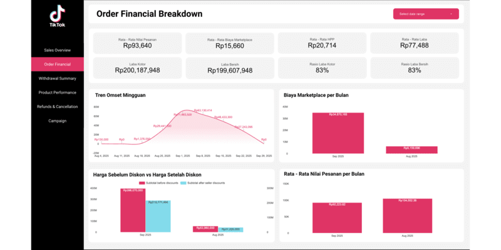Select the Order Financial sidebar item
This screenshot has height=250, width=501.
pos(57,64)
